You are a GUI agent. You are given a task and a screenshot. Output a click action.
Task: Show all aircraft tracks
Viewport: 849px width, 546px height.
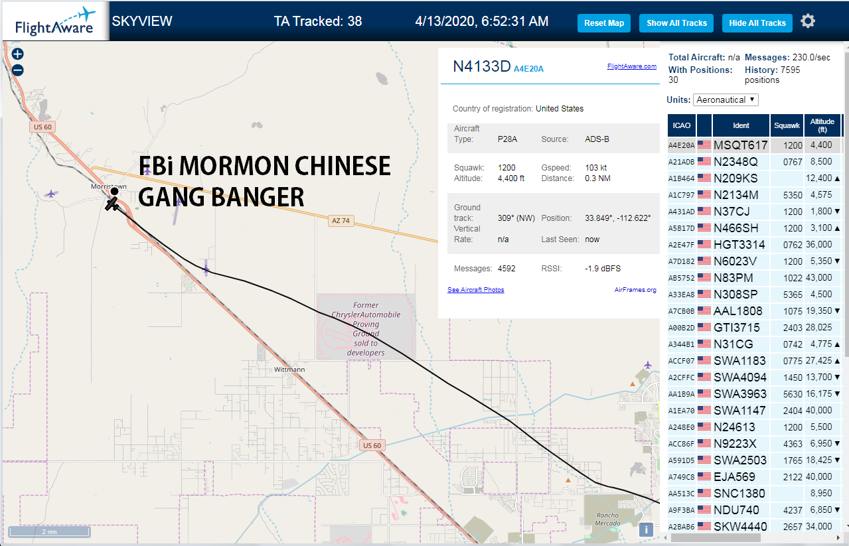pyautogui.click(x=676, y=23)
